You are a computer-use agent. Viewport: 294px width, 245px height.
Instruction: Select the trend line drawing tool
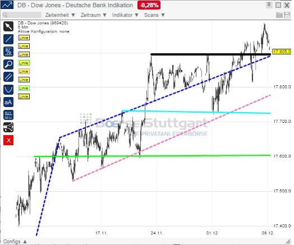[8, 39]
